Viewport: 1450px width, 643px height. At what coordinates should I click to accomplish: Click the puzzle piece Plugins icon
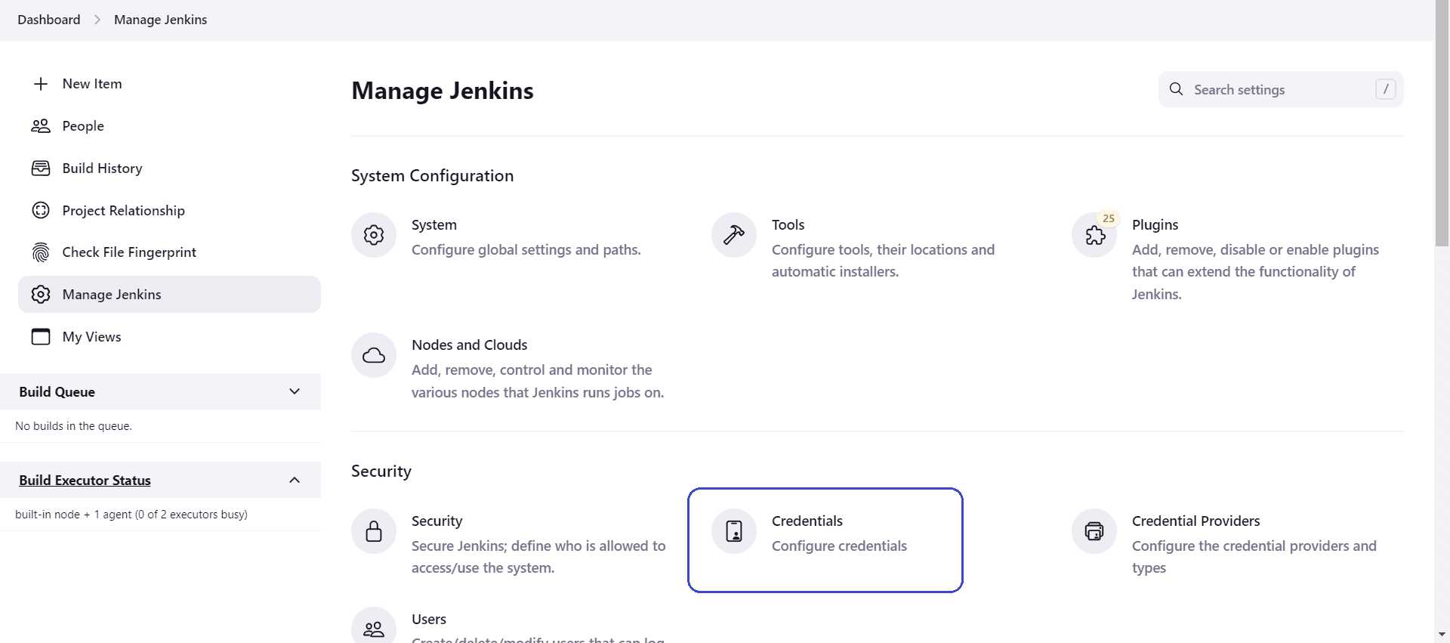[x=1094, y=236]
